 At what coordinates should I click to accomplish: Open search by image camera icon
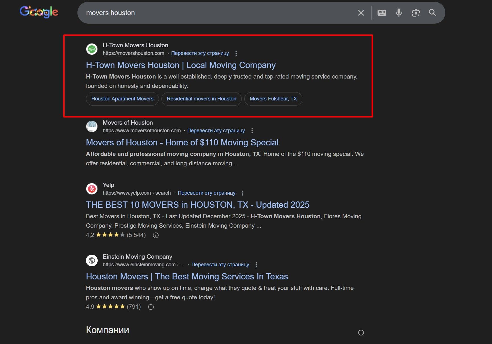pos(416,13)
